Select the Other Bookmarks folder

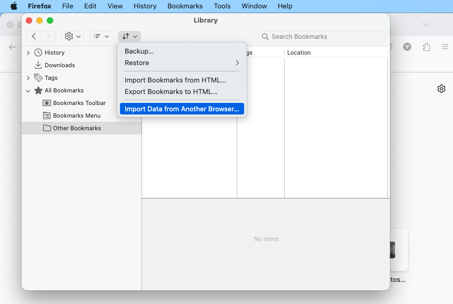pos(77,128)
